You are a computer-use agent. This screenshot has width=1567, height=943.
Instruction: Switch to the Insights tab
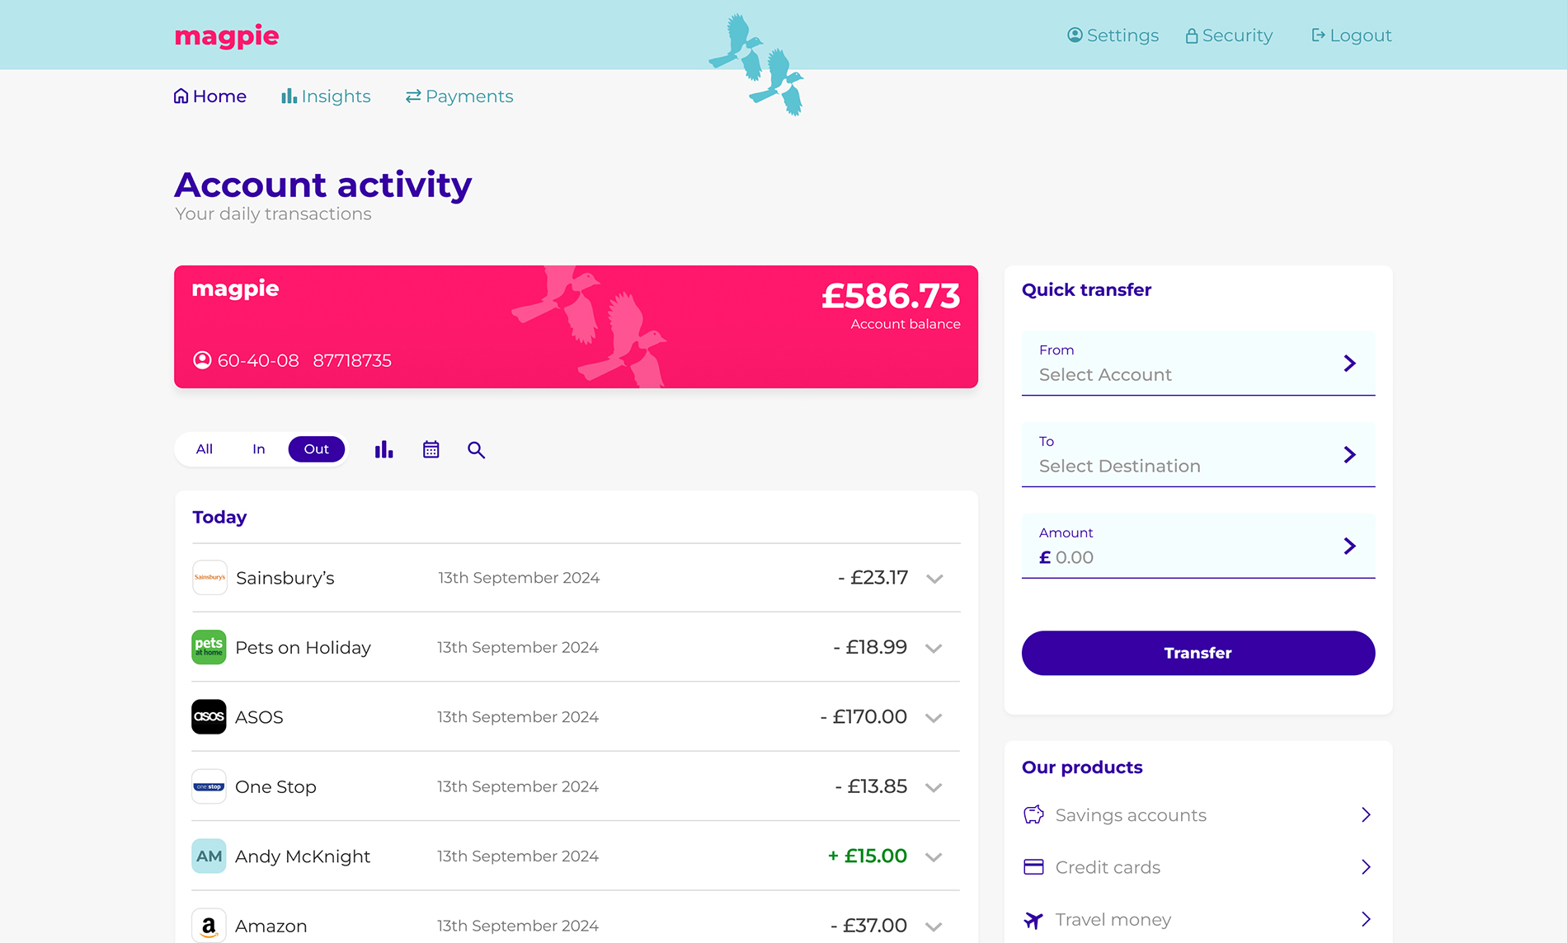pyautogui.click(x=326, y=96)
